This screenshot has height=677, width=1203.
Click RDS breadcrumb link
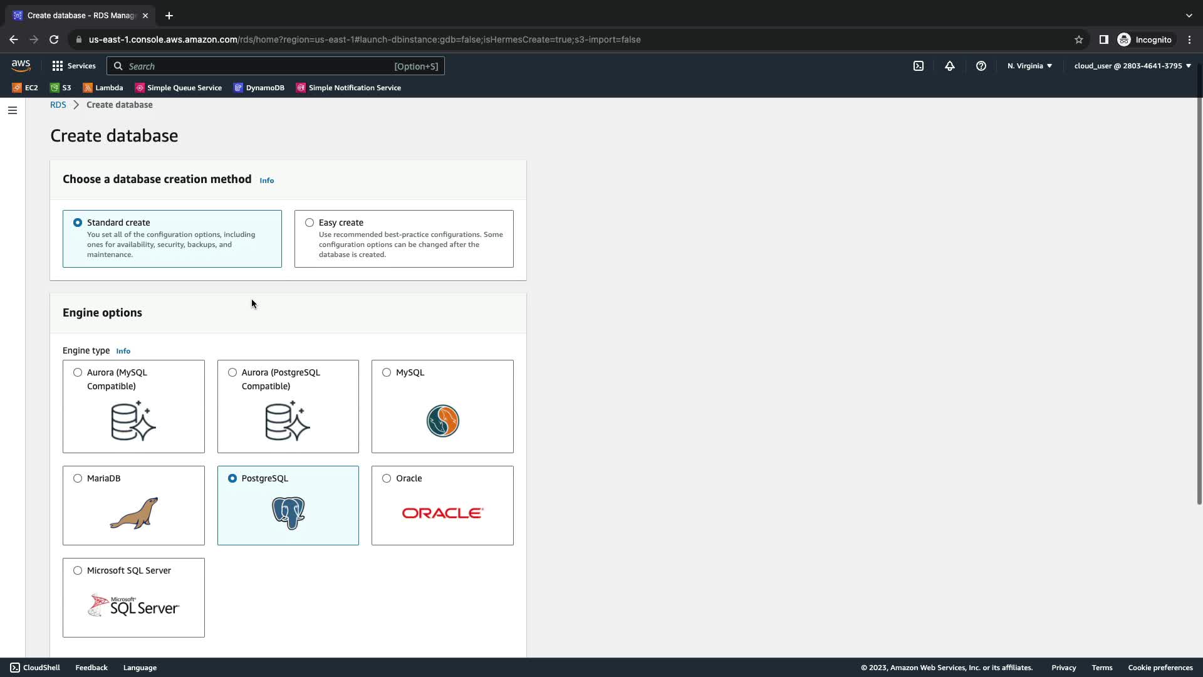point(58,105)
